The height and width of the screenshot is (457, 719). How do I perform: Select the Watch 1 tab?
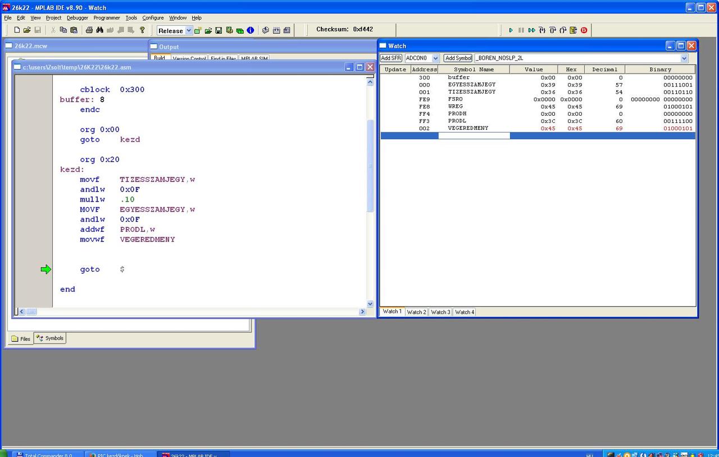pyautogui.click(x=392, y=312)
